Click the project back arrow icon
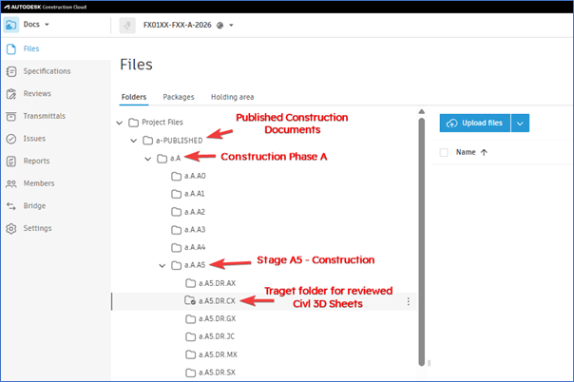The image size is (574, 382). [x=127, y=26]
